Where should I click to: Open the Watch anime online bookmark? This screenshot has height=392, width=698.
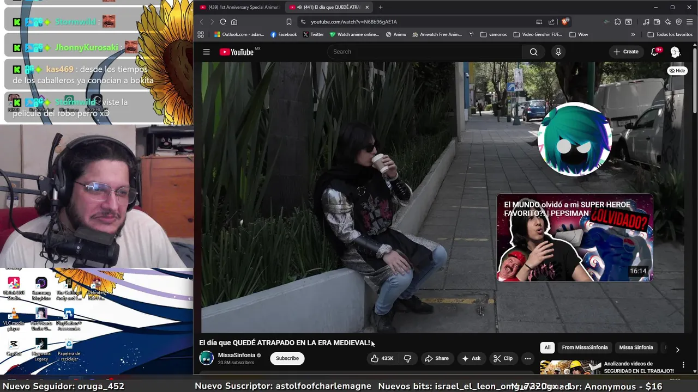[x=354, y=34]
